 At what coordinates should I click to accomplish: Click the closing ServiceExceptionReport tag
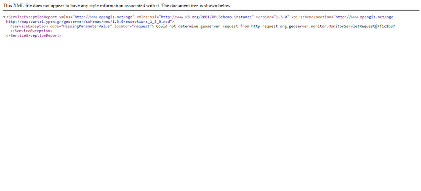(34, 36)
